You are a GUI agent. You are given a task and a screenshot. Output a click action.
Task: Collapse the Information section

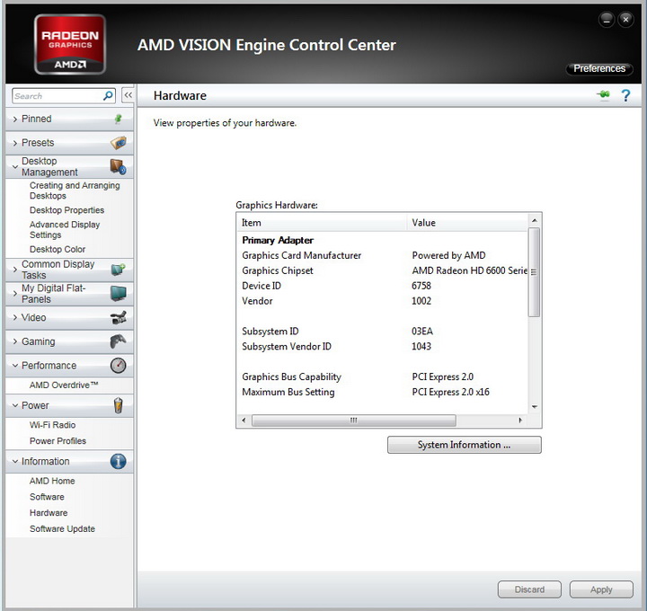tap(69, 461)
